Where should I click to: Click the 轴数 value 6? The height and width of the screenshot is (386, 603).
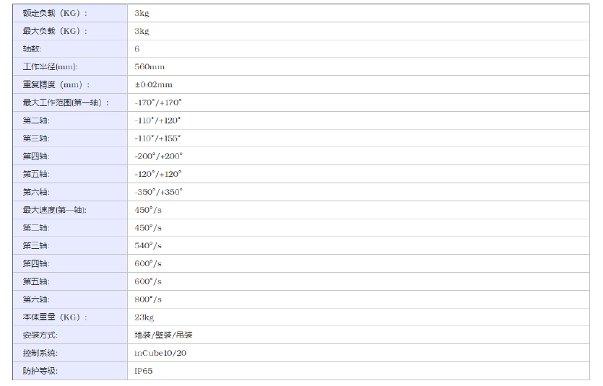[137, 49]
